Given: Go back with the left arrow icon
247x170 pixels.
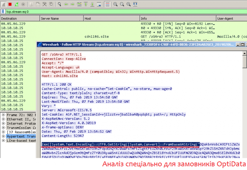Looking at the screenshot, I should click(x=66, y=4).
